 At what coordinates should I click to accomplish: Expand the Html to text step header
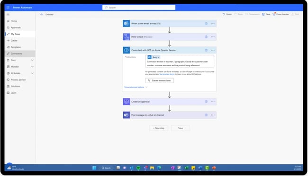tap(170, 37)
